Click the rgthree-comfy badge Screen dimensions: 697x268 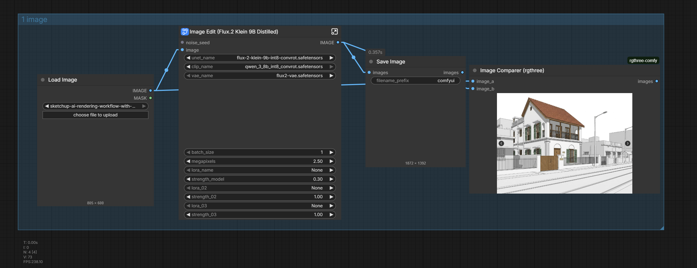(x=643, y=61)
